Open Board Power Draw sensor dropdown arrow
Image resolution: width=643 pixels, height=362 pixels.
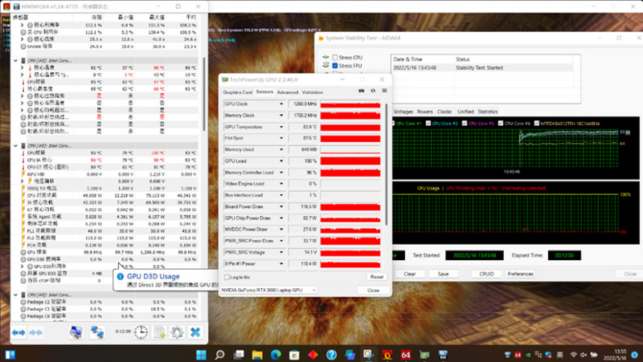(281, 207)
